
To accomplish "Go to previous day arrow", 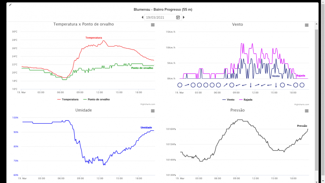I will pos(142,17).
